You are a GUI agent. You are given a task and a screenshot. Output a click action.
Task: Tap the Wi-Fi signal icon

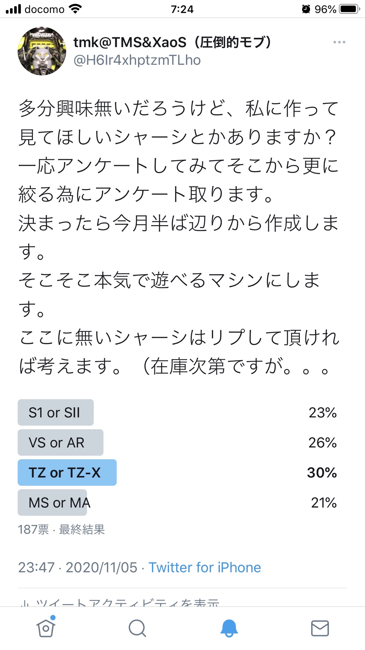tap(75, 9)
